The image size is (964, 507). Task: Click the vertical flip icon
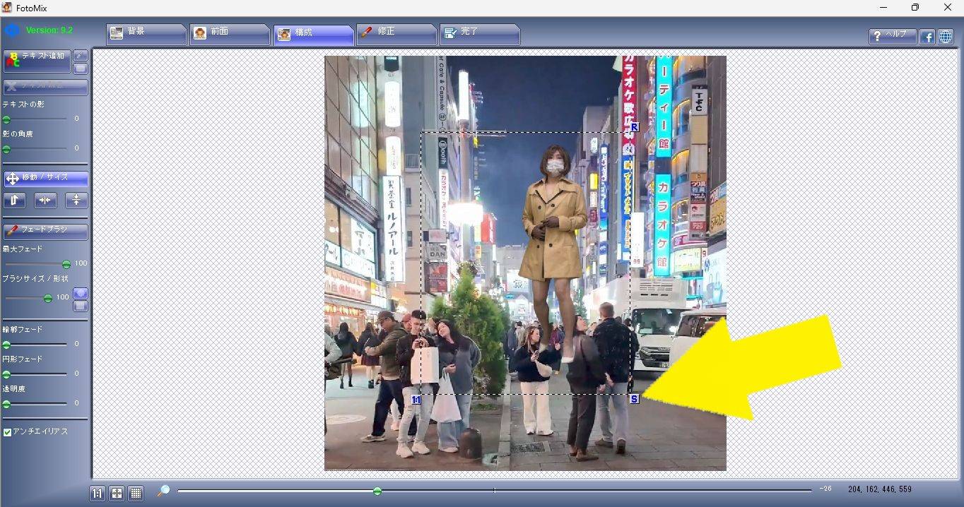(76, 201)
